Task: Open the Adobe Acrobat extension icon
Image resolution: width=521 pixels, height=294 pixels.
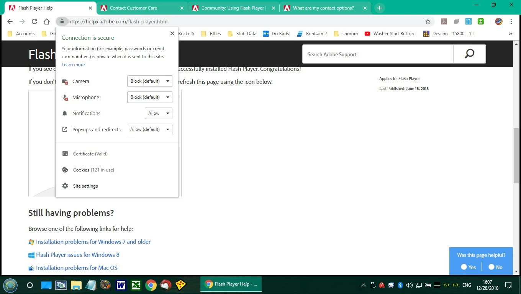Action: (444, 21)
